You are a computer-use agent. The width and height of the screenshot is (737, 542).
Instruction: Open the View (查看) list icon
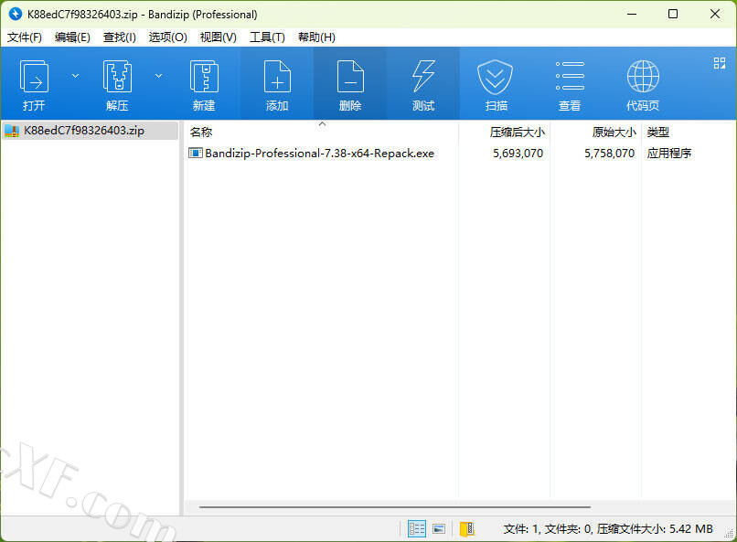570,84
